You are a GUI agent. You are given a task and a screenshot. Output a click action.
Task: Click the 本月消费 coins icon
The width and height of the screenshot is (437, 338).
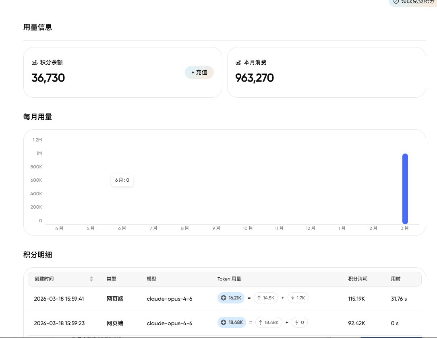pos(238,63)
